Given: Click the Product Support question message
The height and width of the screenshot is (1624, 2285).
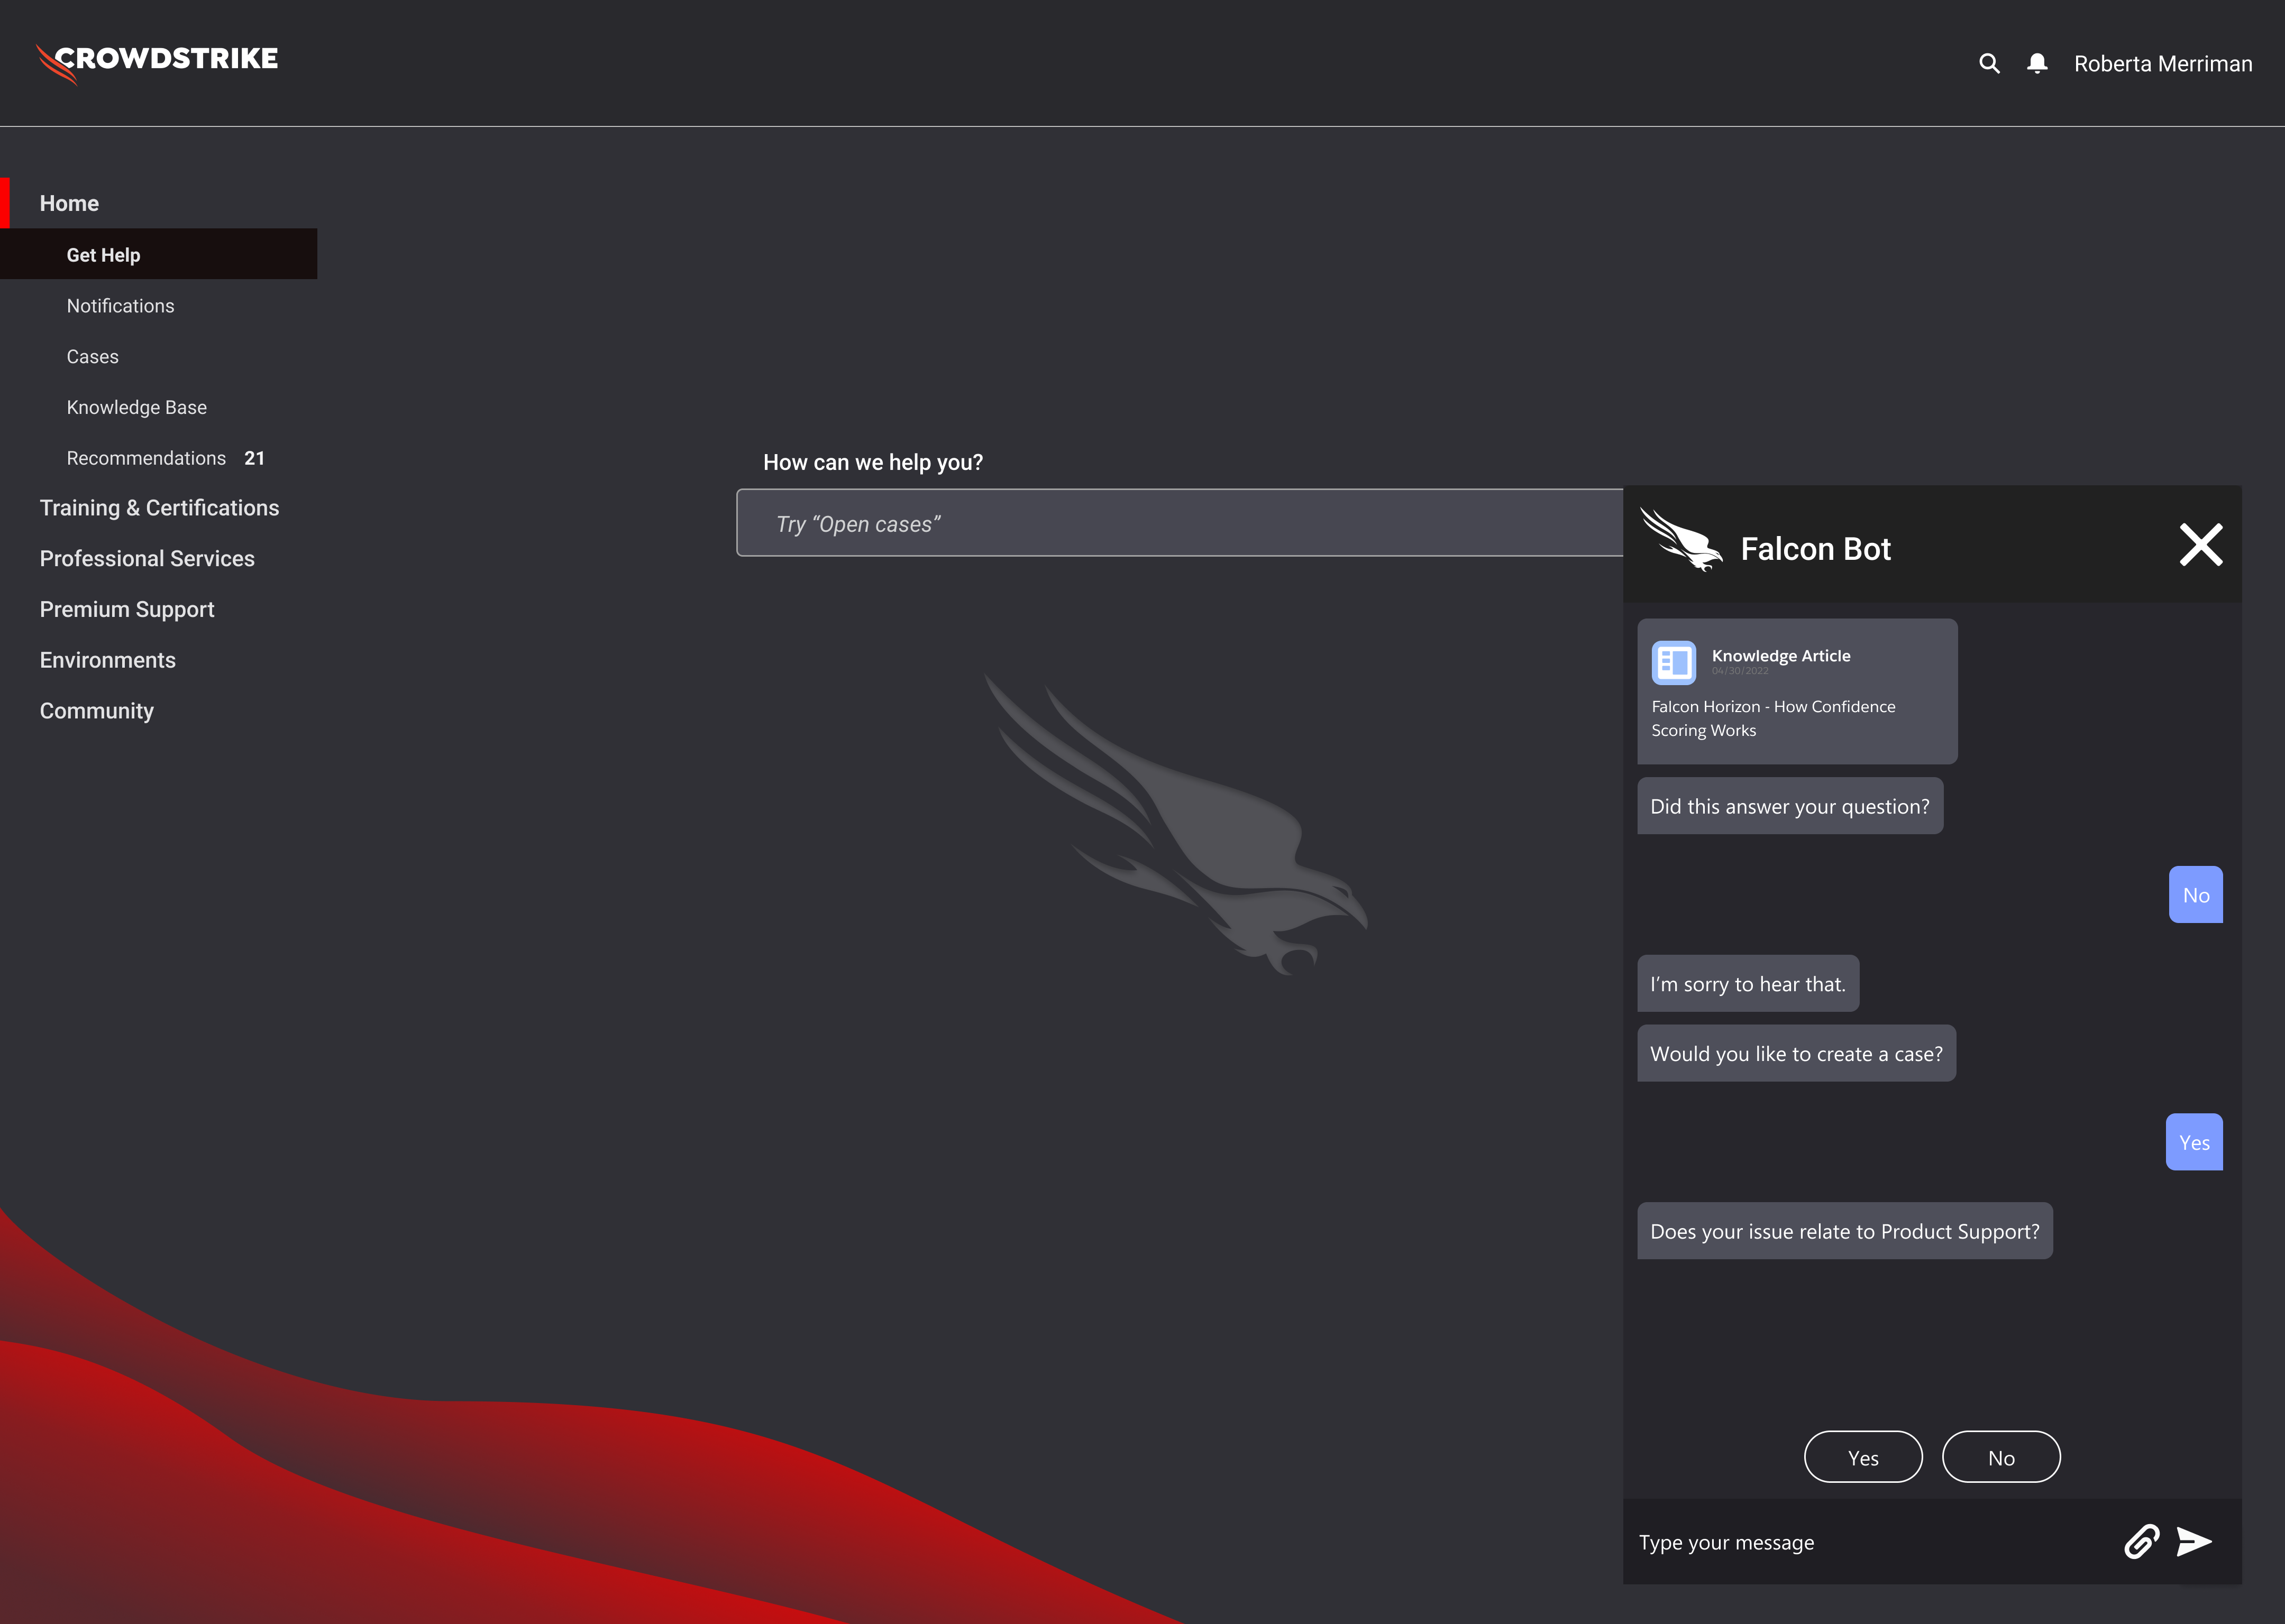Looking at the screenshot, I should (1845, 1231).
